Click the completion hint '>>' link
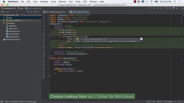The image size is (184, 103). [139, 41]
